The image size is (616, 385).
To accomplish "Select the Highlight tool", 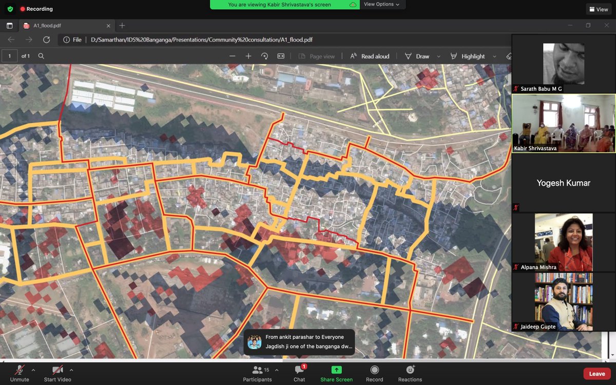I will pos(468,56).
